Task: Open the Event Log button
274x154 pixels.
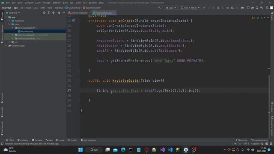Action: point(241,140)
